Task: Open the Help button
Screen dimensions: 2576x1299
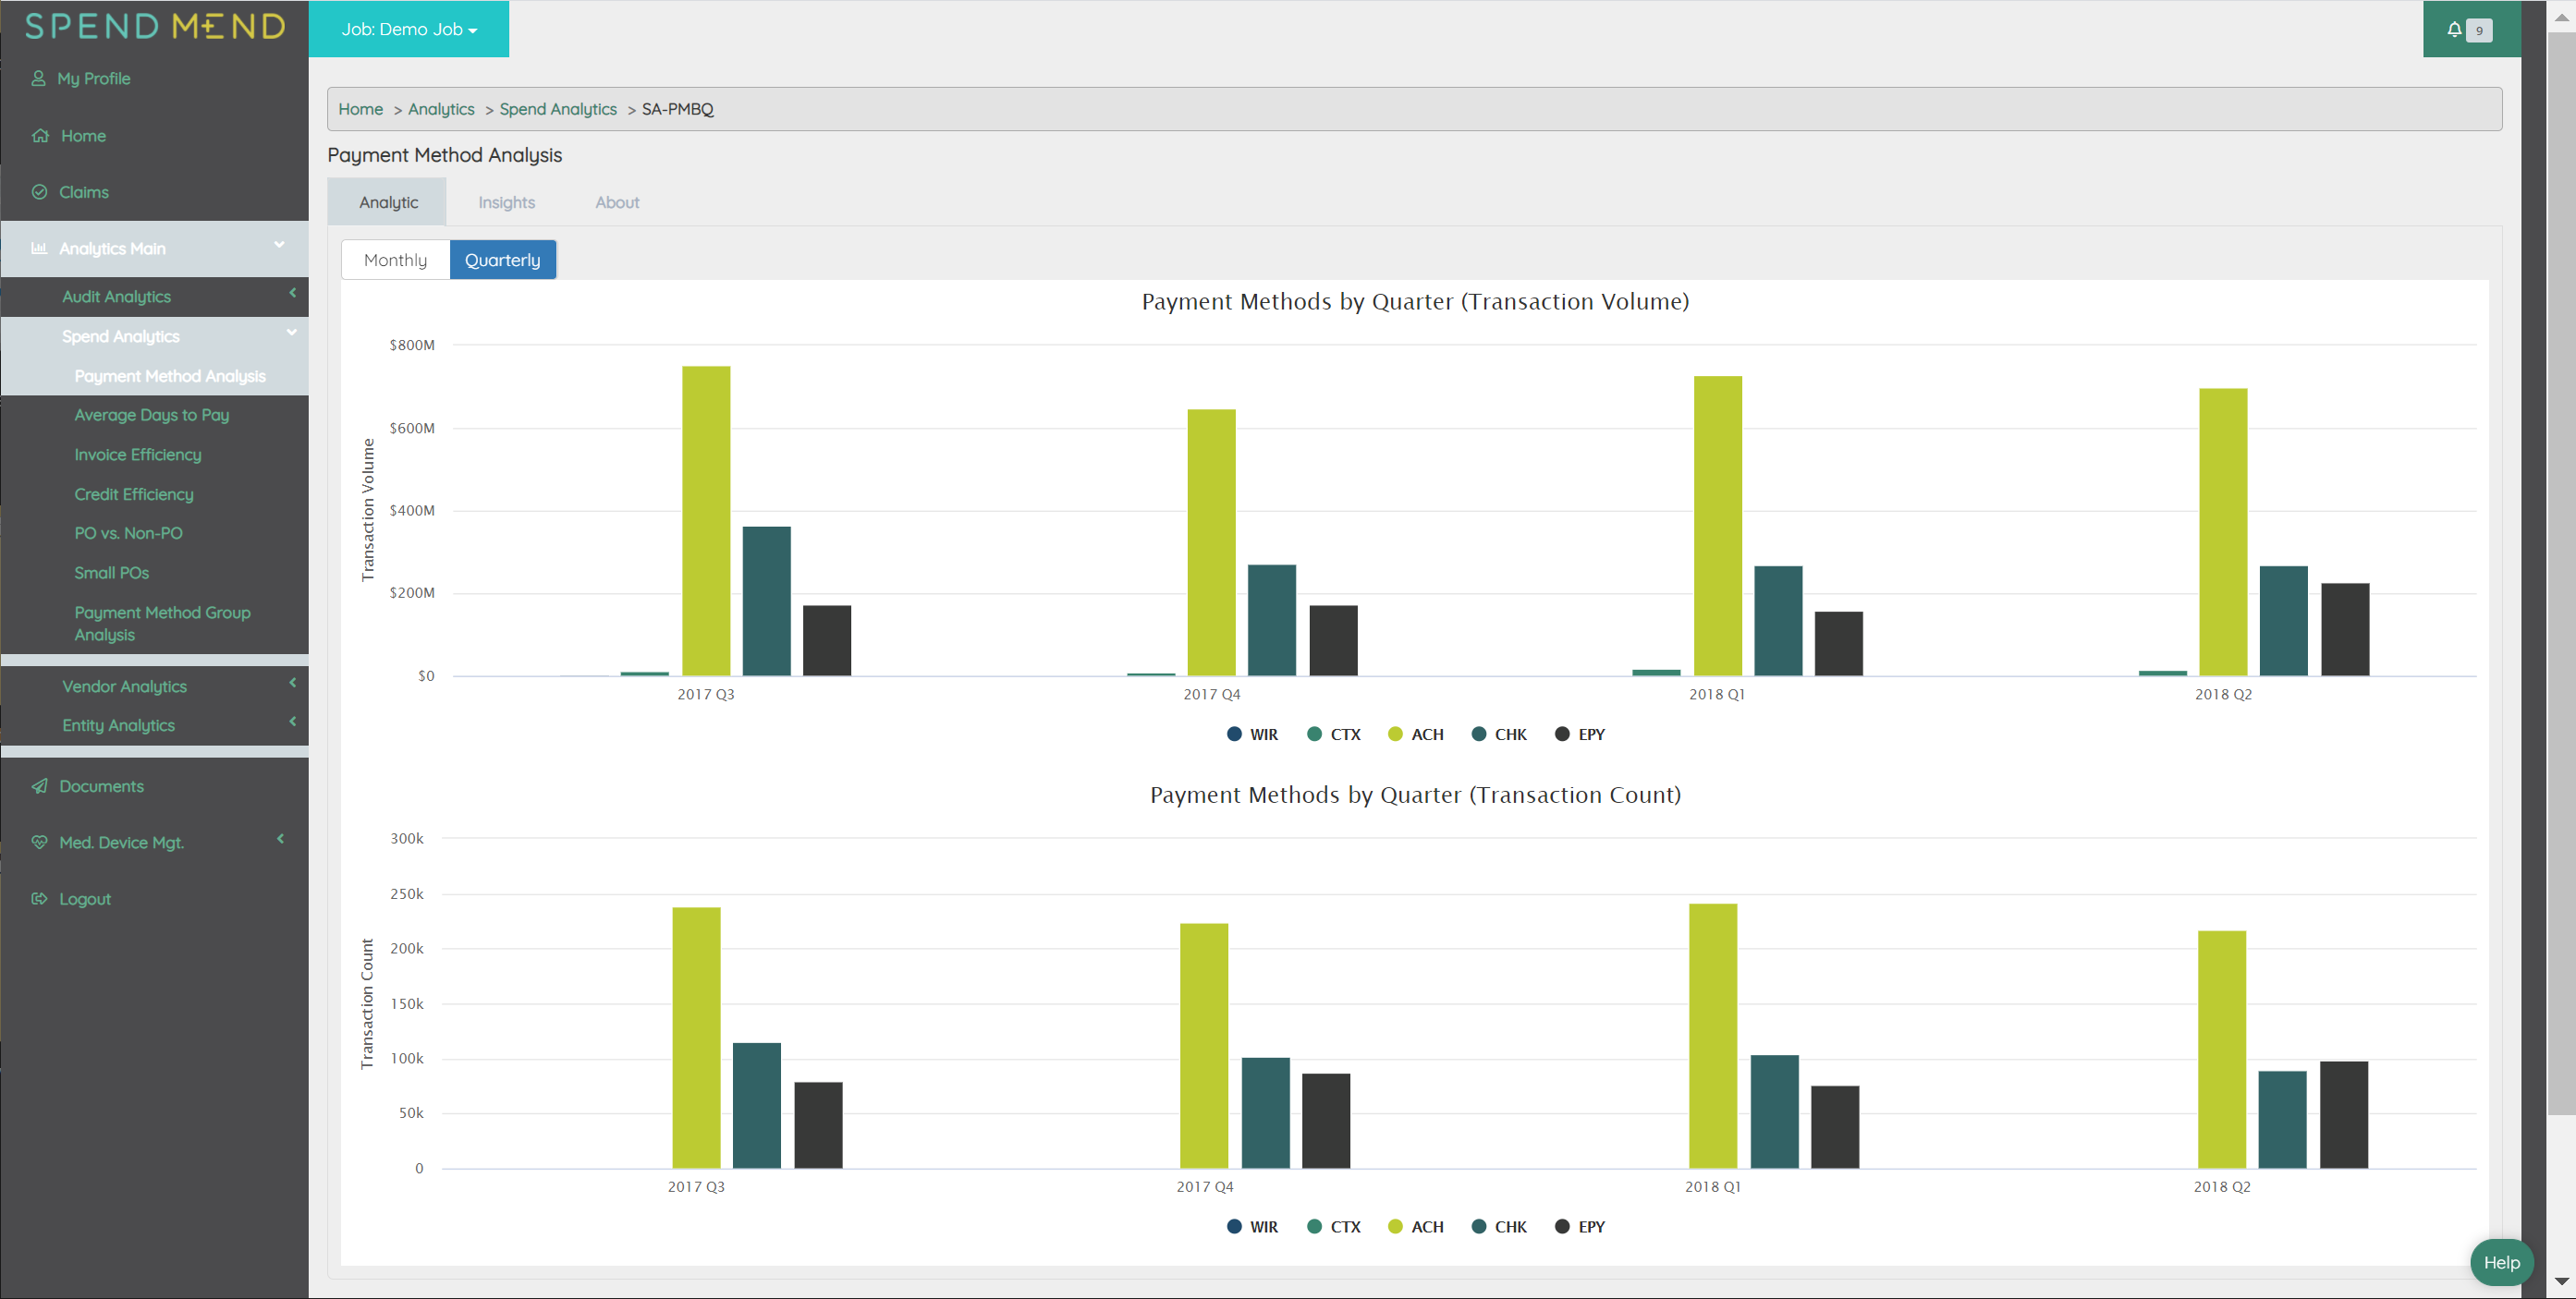Action: pos(2501,1262)
